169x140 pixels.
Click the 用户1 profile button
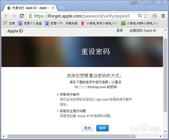tap(135, 3)
